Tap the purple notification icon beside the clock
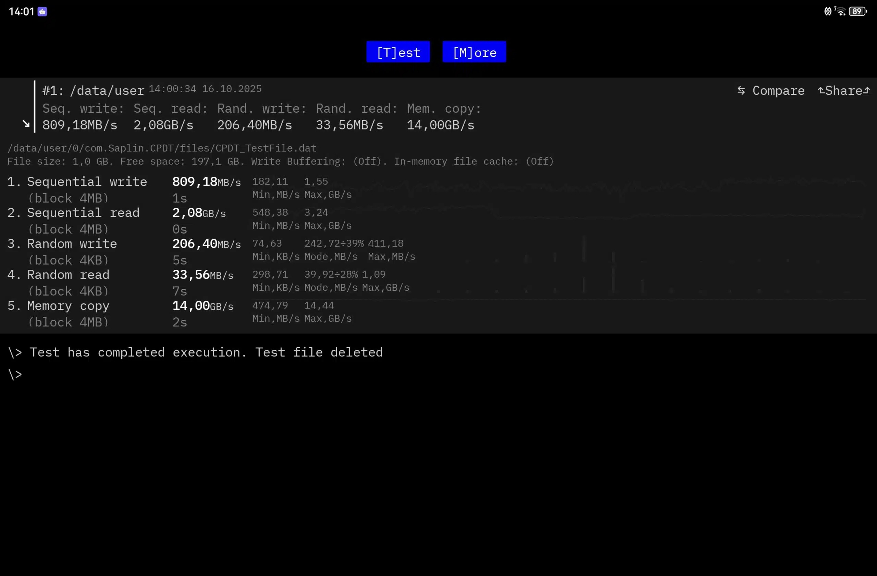This screenshot has width=877, height=576. coord(42,12)
